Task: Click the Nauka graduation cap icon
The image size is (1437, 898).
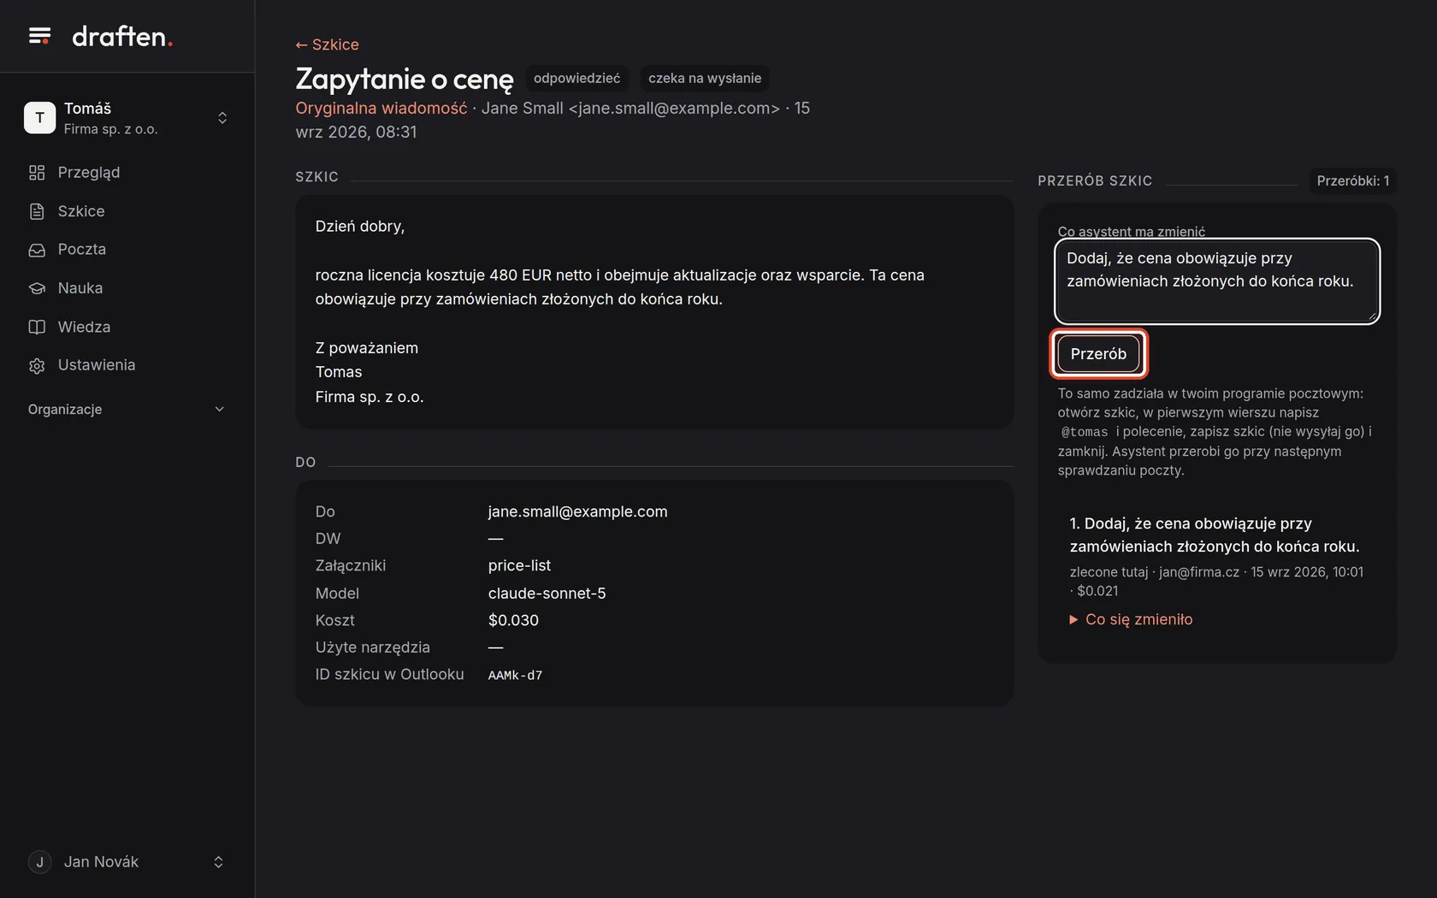Action: (37, 288)
